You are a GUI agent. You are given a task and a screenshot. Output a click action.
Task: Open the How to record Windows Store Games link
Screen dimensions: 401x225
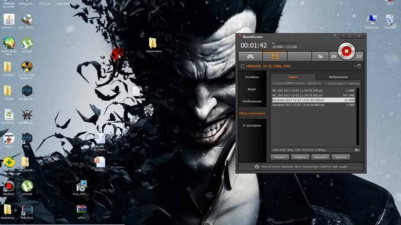[x=304, y=167]
